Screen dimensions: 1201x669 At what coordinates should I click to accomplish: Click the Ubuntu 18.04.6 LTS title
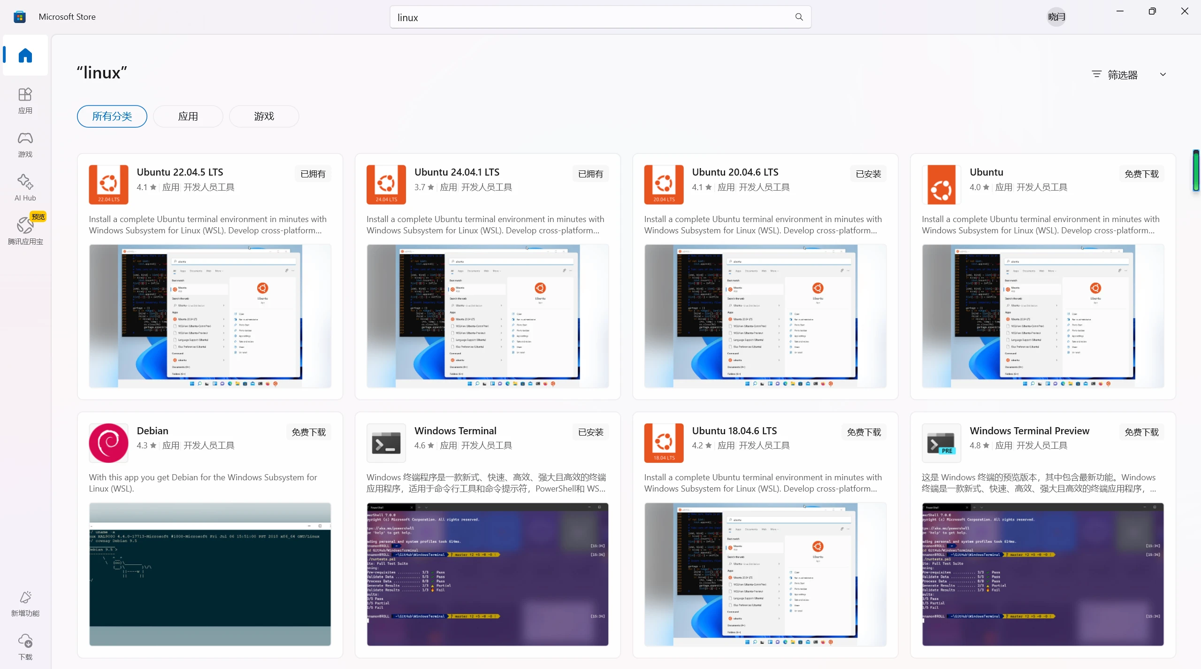tap(734, 431)
